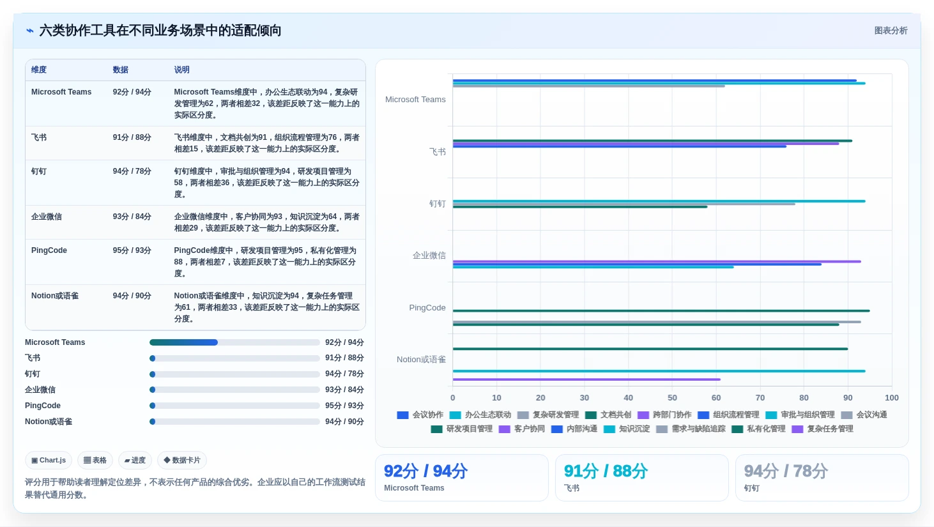Click the 94分 / 90分 value beside Notion或语雀 progress bar
934x527 pixels.
344,422
